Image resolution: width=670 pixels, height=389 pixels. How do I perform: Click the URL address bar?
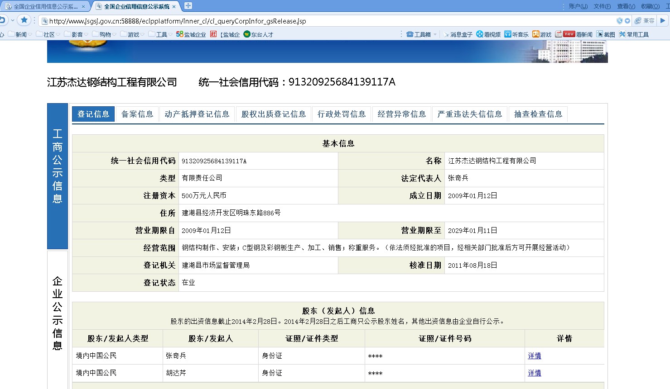tap(317, 21)
